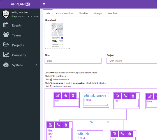Focus the Title input containing Blog
Screen dimensions: 157x140
pos(73,61)
